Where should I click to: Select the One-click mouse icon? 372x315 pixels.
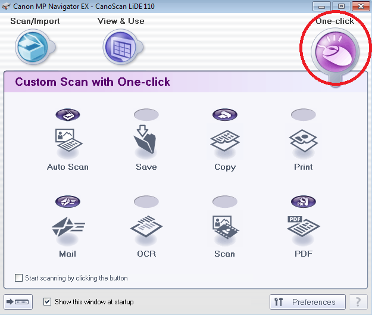[x=335, y=52]
